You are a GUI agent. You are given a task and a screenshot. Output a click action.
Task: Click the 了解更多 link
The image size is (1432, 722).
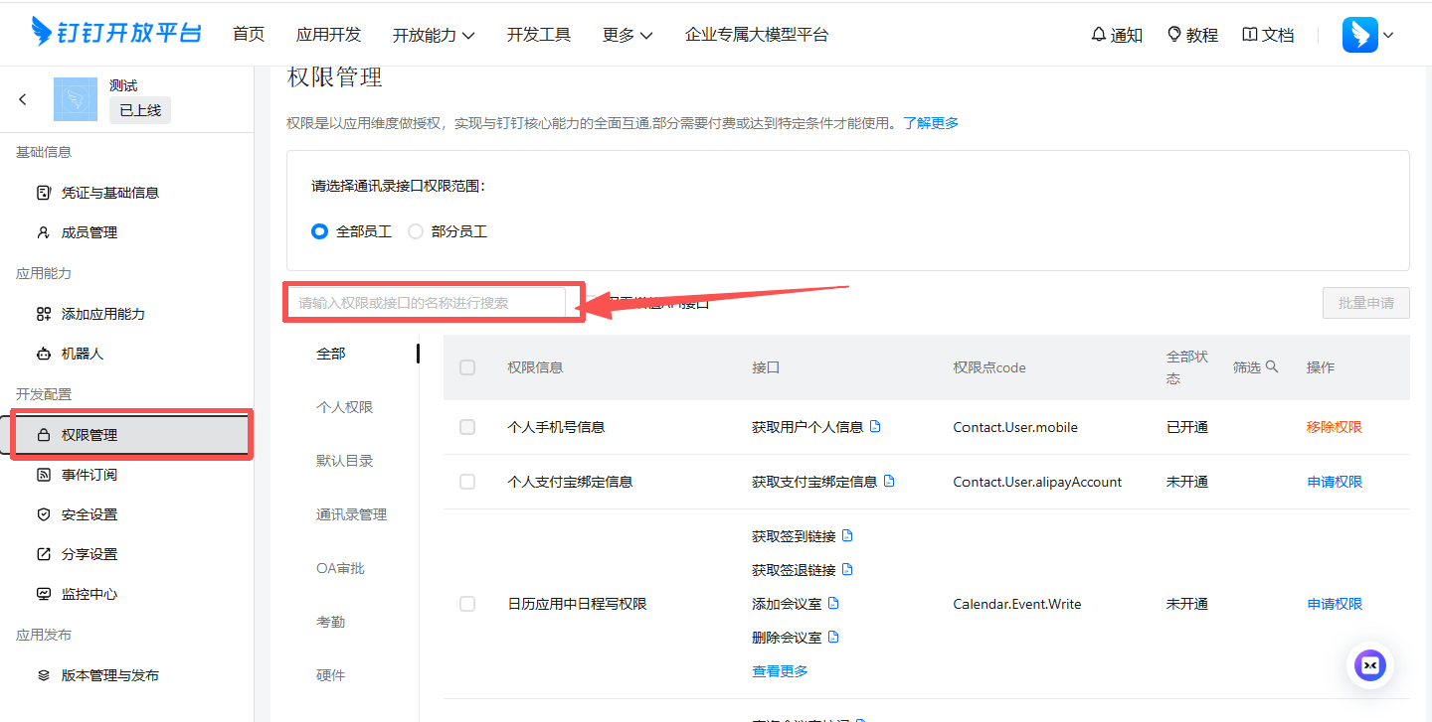coord(931,123)
